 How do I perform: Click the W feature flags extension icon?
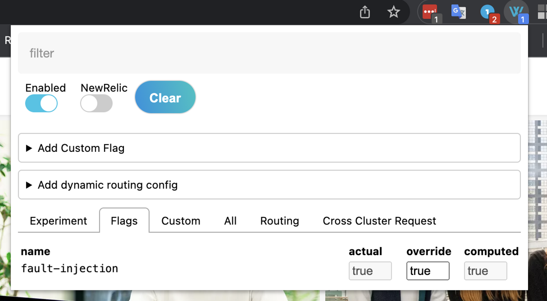(x=516, y=12)
